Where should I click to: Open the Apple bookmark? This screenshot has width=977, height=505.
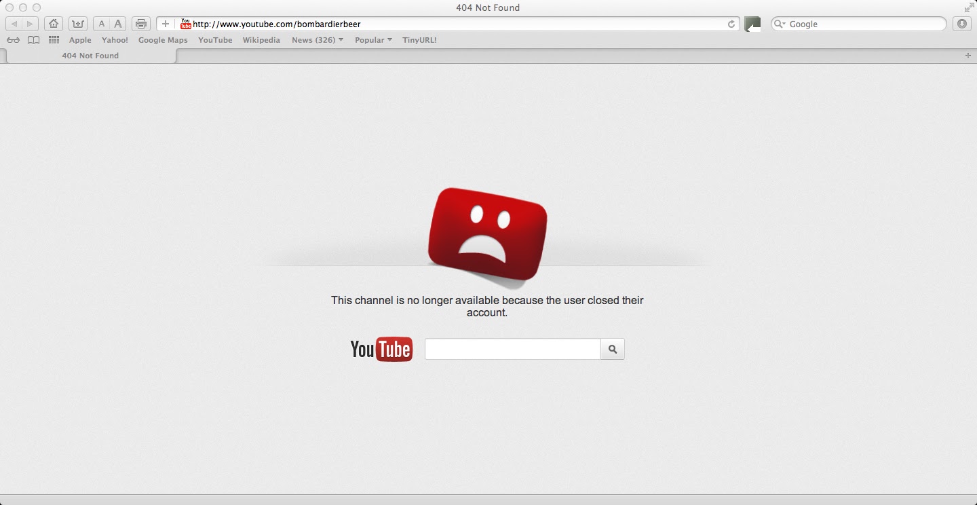(x=80, y=40)
